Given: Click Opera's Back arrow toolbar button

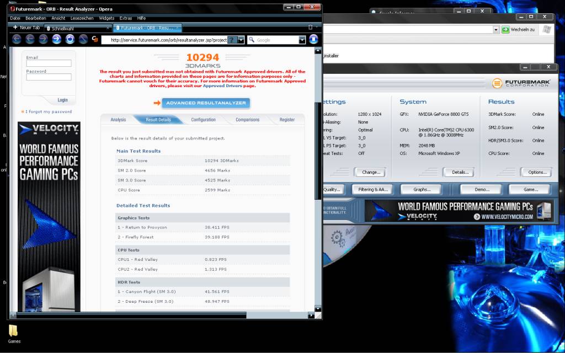Looking at the screenshot, I should tap(17, 39).
